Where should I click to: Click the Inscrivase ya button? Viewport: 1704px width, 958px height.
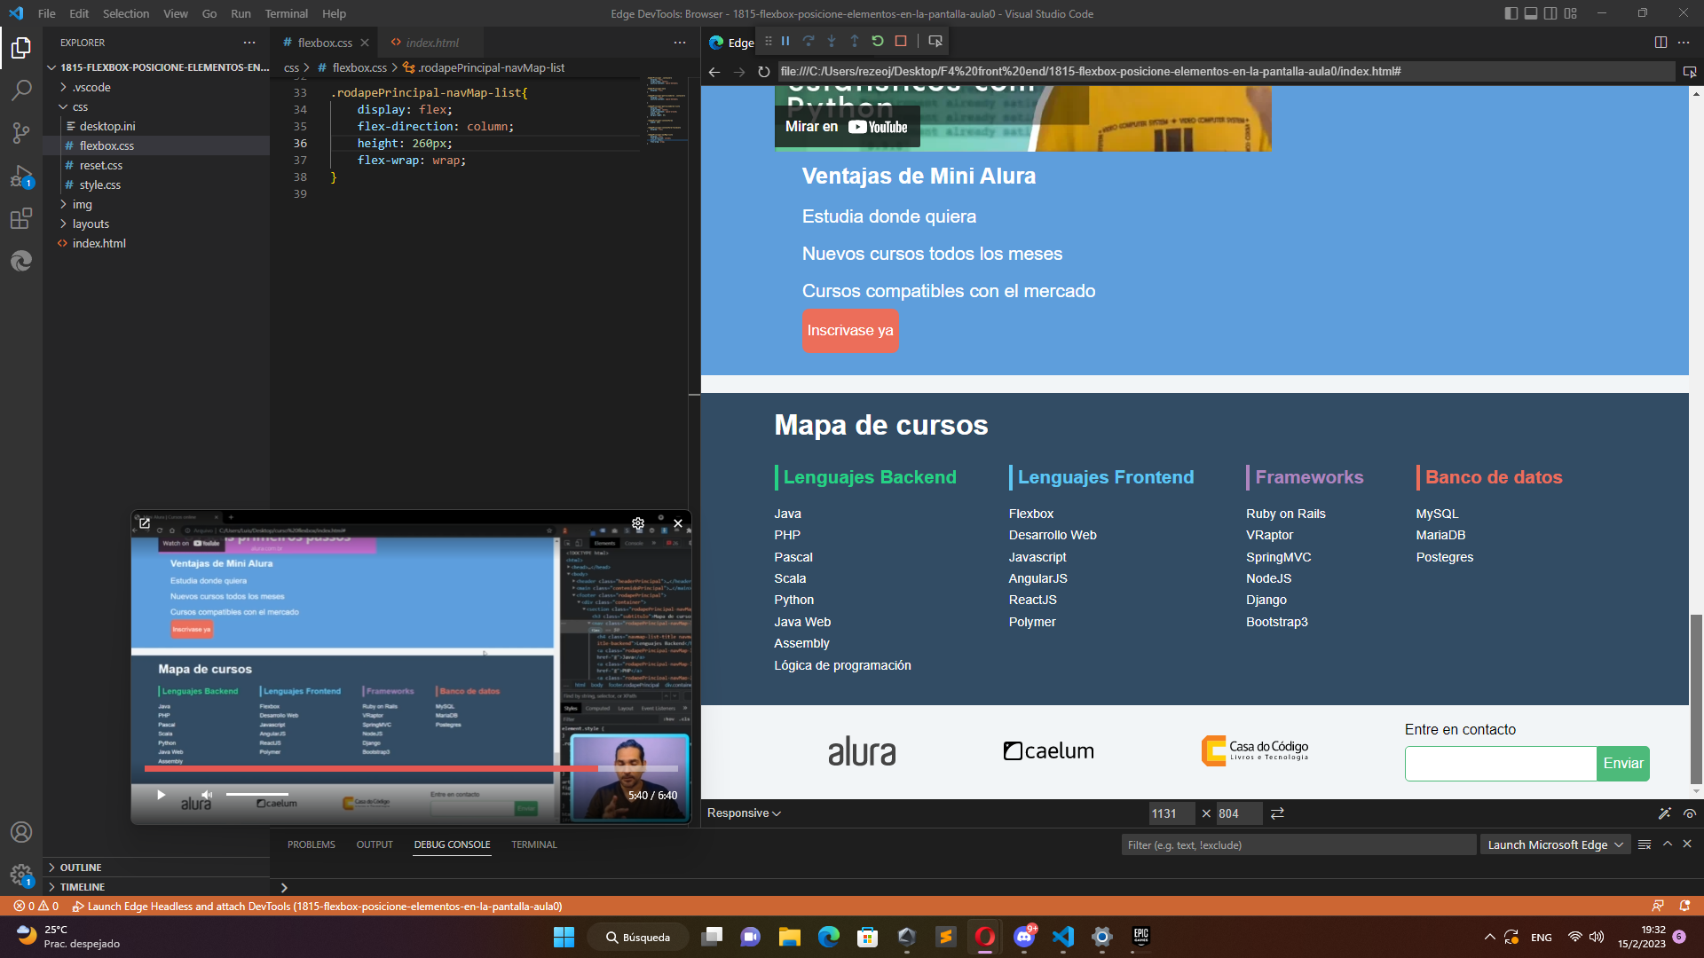pos(850,330)
